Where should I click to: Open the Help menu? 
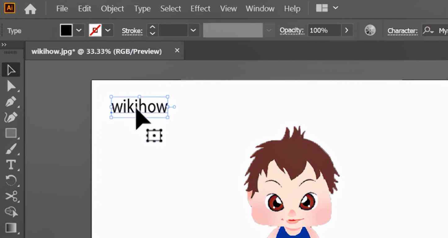click(292, 9)
